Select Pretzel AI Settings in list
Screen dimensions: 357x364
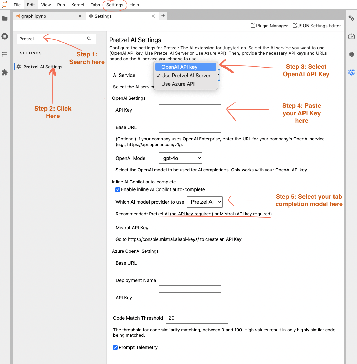tap(43, 67)
